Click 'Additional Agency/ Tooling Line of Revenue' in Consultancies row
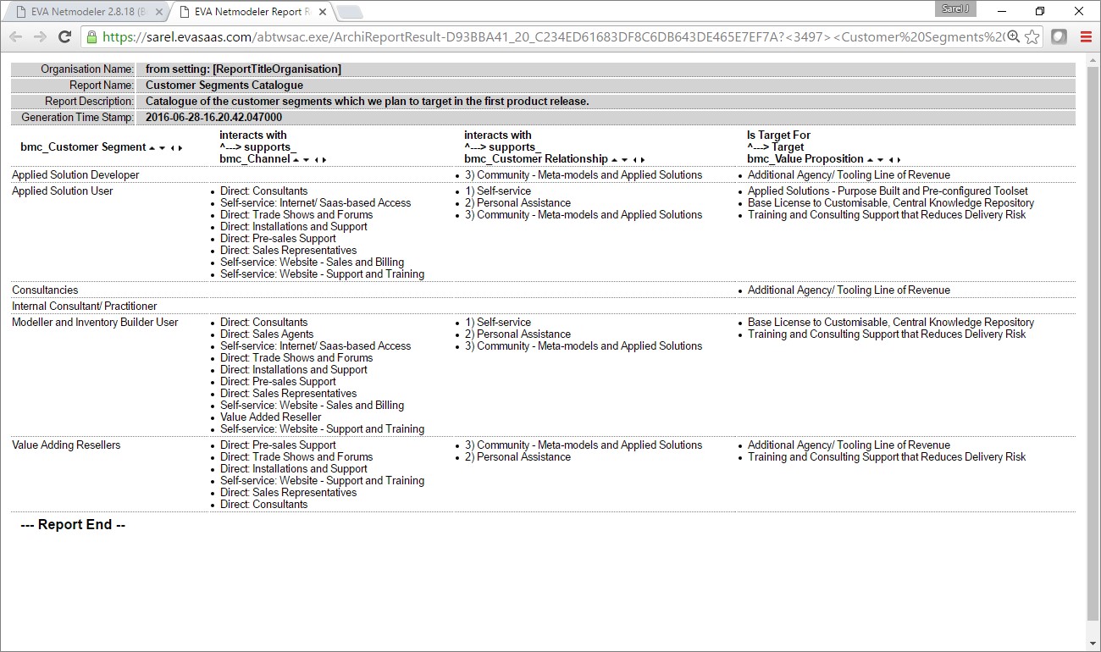 point(849,290)
